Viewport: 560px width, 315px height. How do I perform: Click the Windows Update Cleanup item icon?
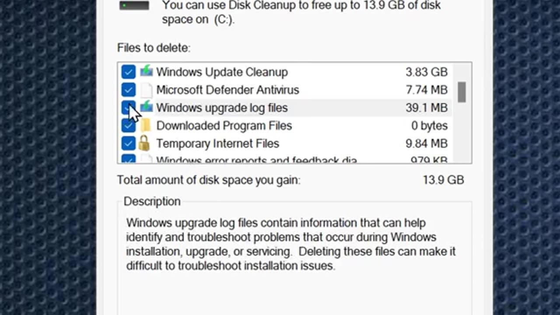point(146,71)
